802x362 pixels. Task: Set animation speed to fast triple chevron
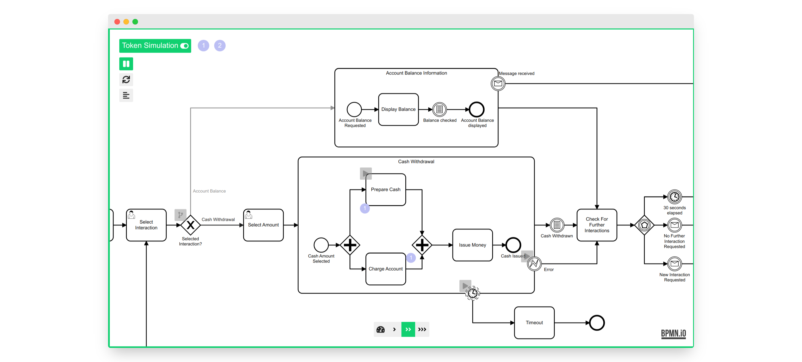click(422, 330)
